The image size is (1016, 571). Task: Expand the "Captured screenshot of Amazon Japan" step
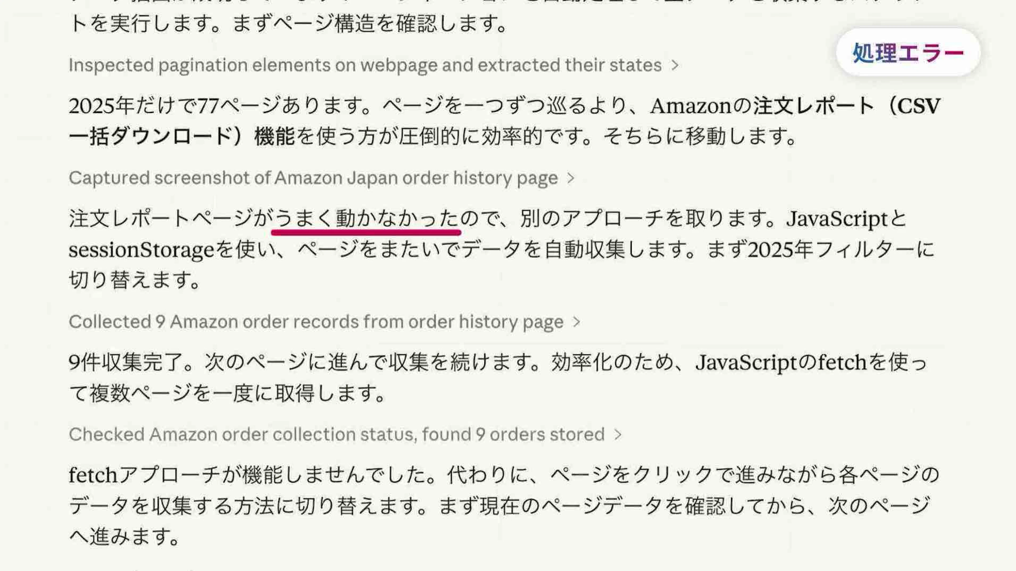pos(313,178)
